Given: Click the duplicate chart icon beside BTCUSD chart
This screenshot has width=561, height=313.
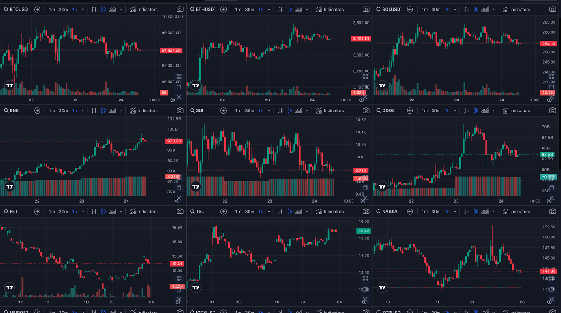Looking at the screenshot, I should point(179,87).
